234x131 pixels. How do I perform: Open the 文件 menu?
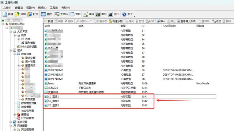pyautogui.click(x=7, y=8)
